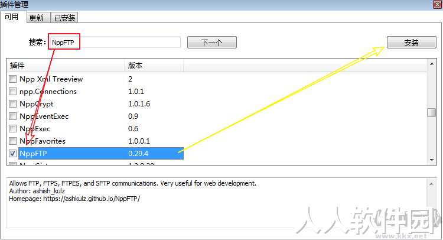Click version 1.0.1.6 cell
This screenshot has height=240, width=443.
[x=139, y=104]
